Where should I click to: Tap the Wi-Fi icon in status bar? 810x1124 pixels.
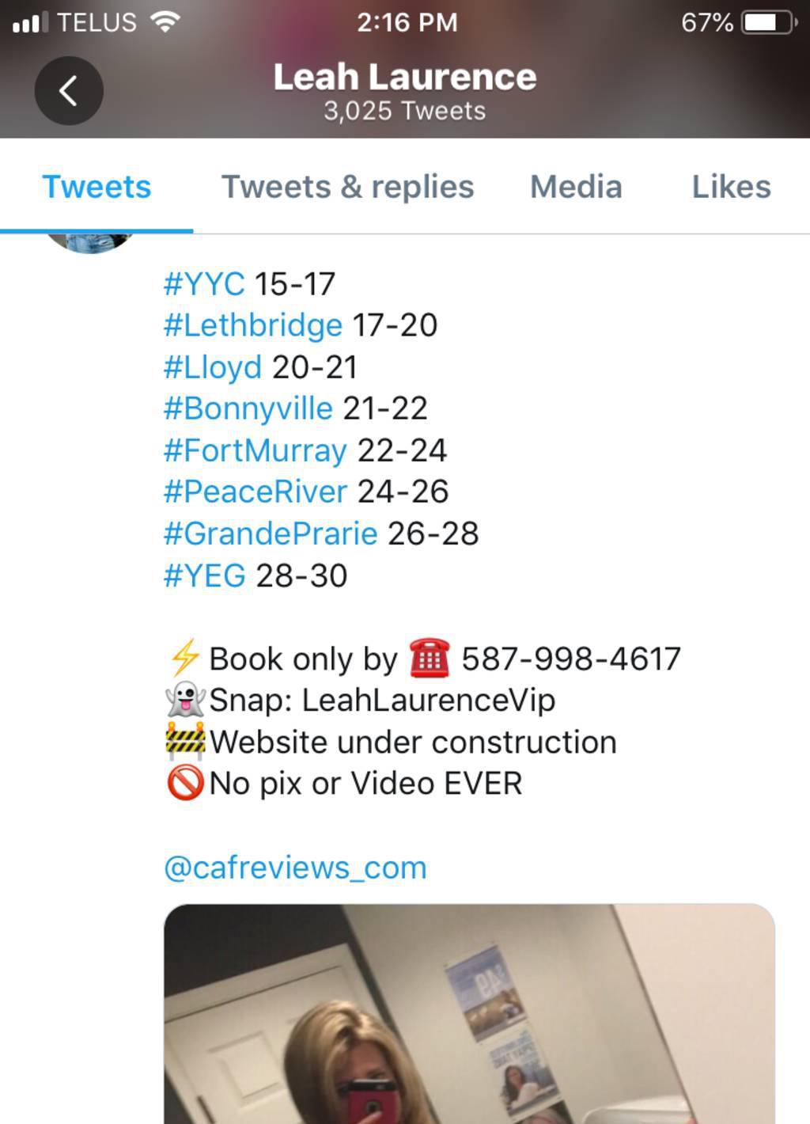tap(165, 21)
